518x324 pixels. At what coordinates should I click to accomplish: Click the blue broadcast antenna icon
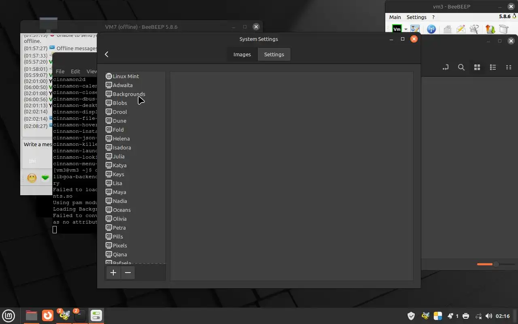[x=431, y=29]
